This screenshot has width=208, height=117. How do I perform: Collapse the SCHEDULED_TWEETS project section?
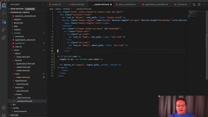(x=20, y=12)
